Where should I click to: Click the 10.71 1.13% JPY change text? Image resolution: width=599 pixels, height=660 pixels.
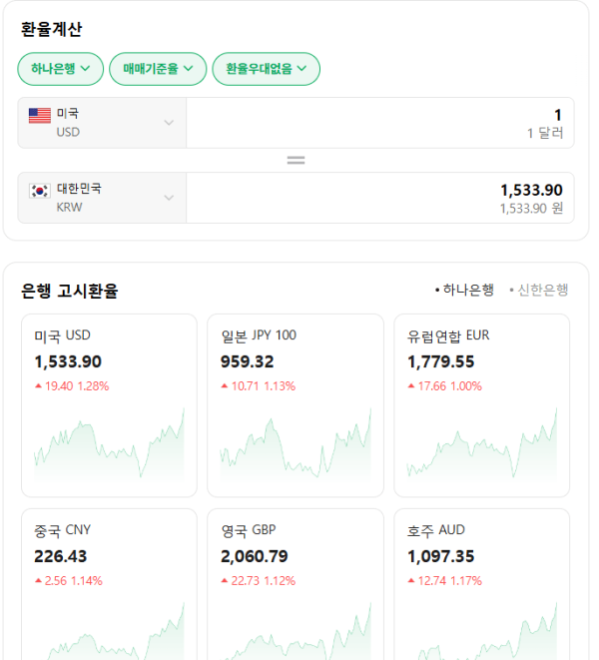pos(259,386)
